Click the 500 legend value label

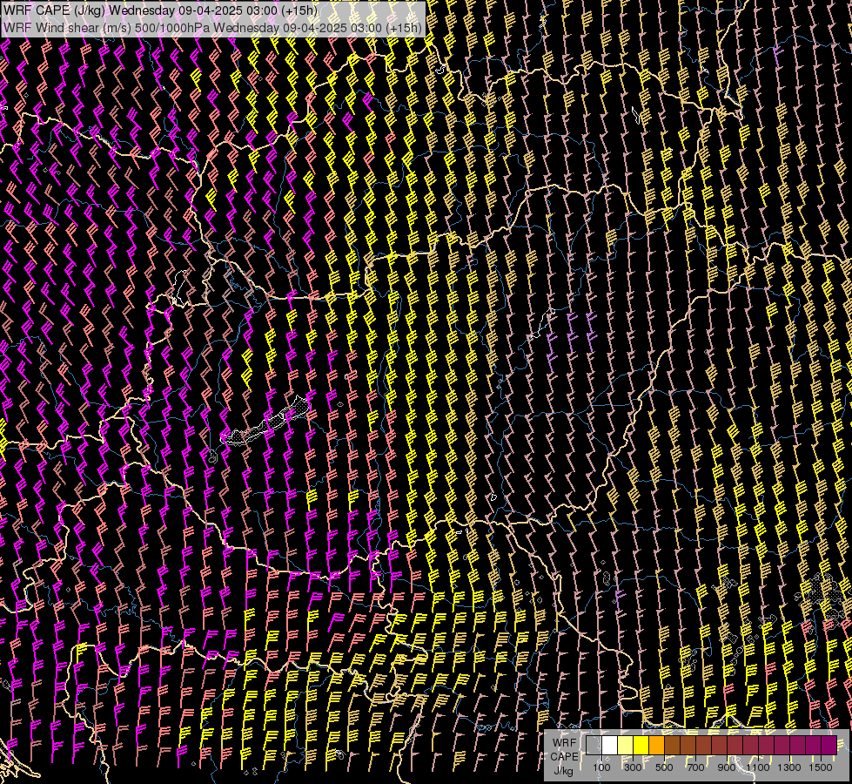click(664, 767)
